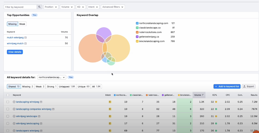Toggle gellerswinnipeg.ca checkbox in legend
This screenshot has height=133, width=259.
137,37
